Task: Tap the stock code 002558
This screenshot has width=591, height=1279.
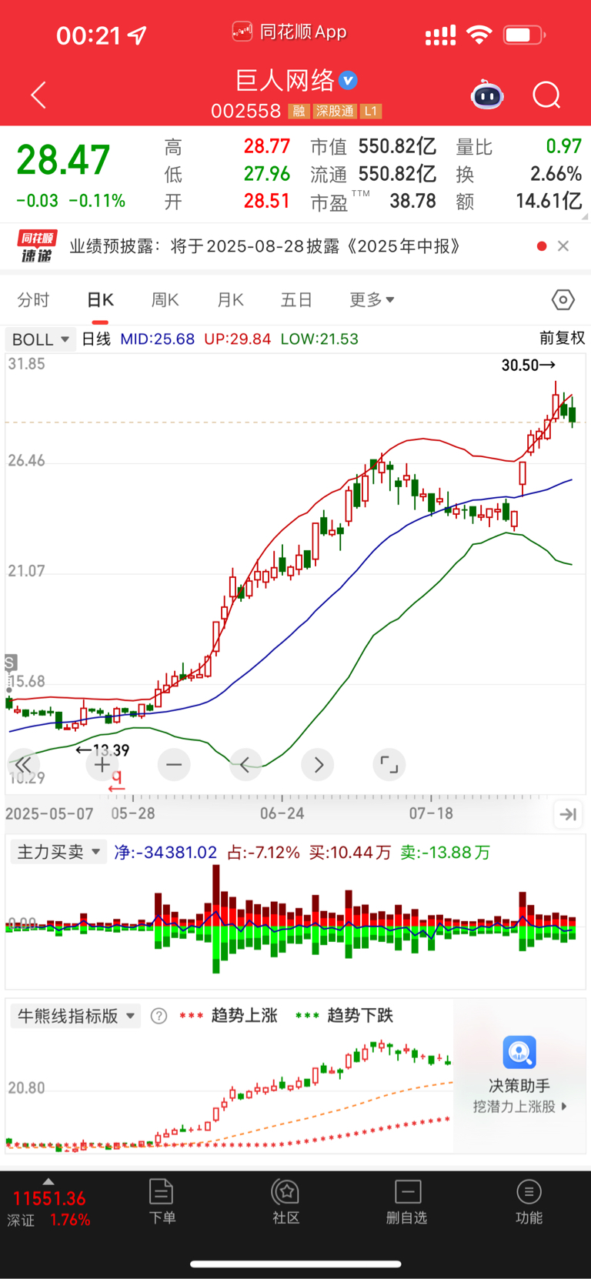Action: click(x=246, y=112)
